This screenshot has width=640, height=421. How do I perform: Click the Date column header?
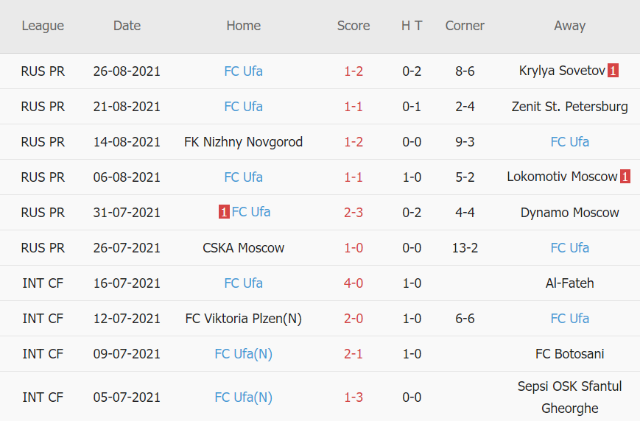pos(127,26)
